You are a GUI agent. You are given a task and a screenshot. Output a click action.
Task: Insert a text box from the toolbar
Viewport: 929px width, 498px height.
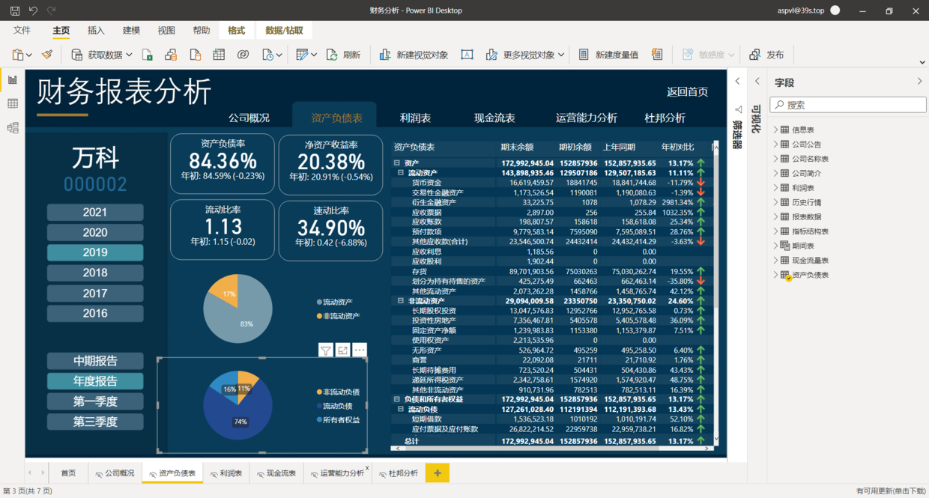pyautogui.click(x=467, y=55)
